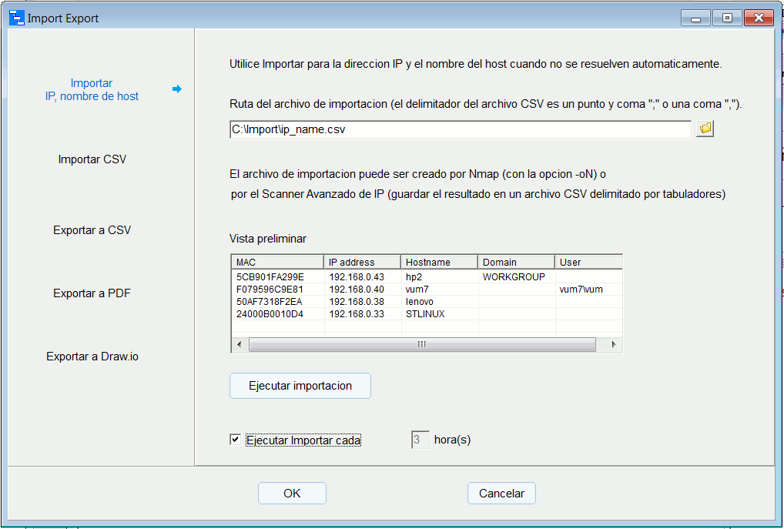
Task: Click the right arrow of the preview scrollbar
Action: tap(611, 344)
